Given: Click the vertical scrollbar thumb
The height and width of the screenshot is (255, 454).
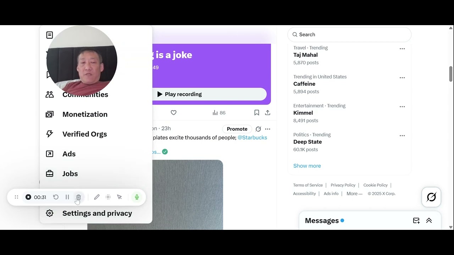Looking at the screenshot, I should 451,74.
